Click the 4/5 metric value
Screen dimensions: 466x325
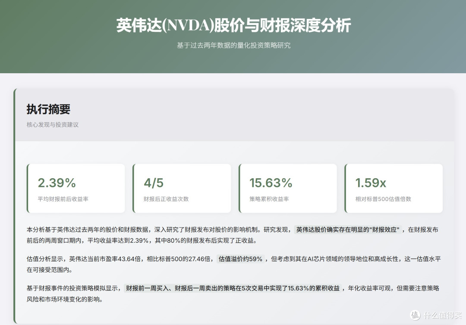click(154, 183)
